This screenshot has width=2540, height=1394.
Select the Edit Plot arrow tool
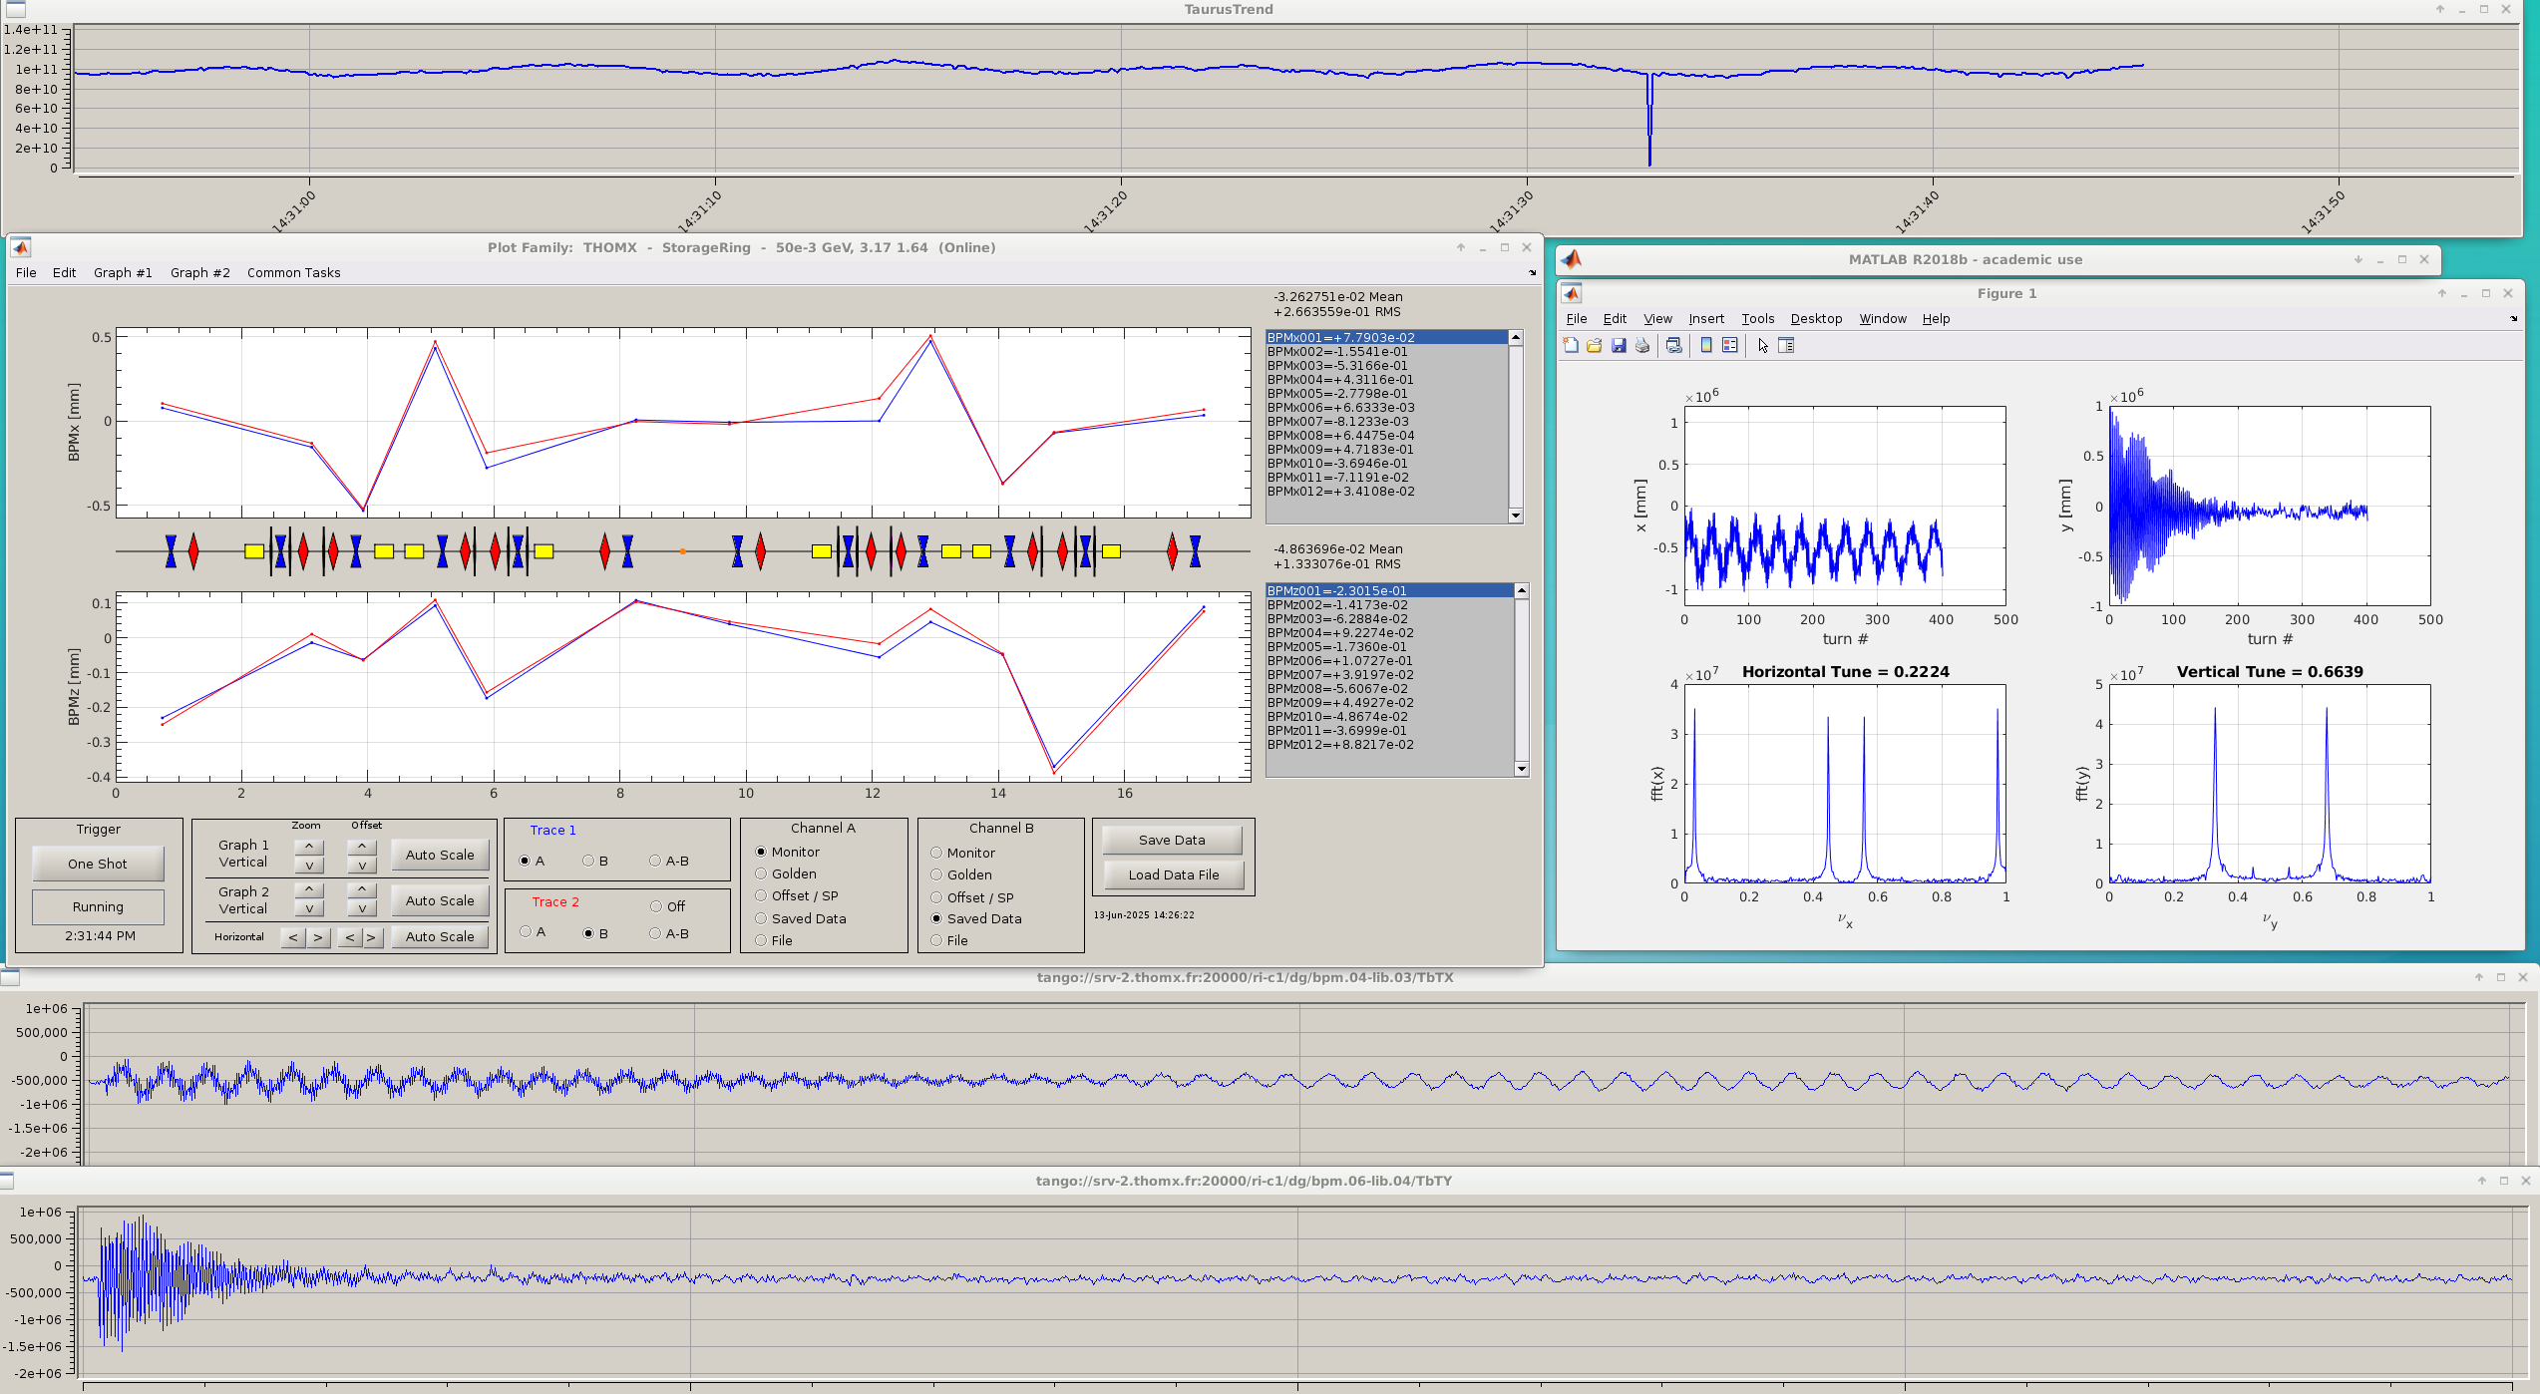tap(1762, 345)
